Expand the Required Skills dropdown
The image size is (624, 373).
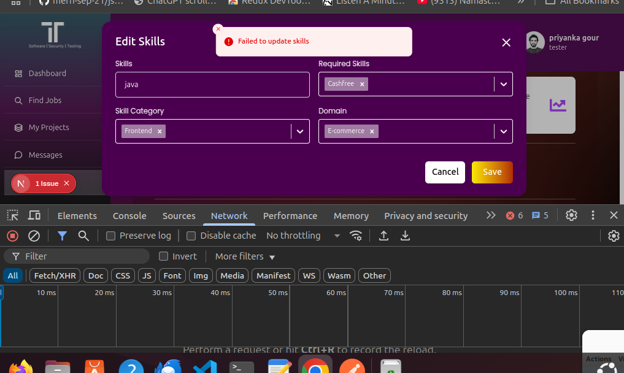[x=503, y=84]
